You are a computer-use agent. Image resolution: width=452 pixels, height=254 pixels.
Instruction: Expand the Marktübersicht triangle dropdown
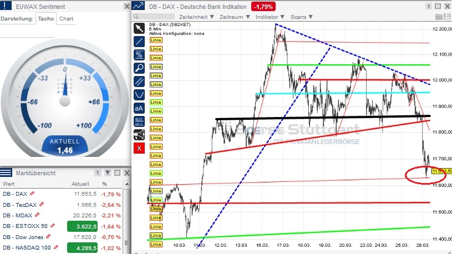108,172
